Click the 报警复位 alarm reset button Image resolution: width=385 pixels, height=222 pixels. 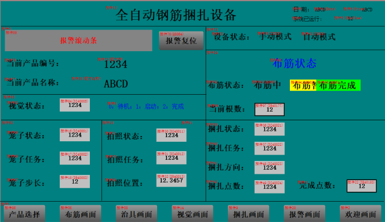pos(181,41)
